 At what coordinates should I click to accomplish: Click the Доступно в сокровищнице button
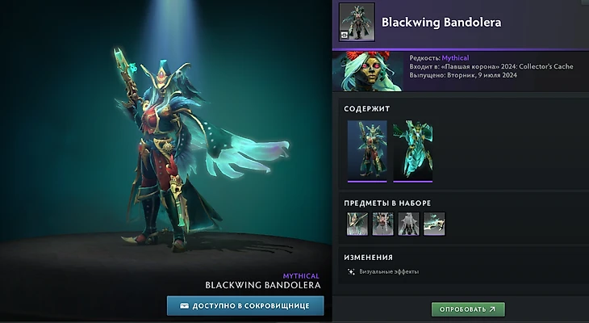tap(245, 306)
